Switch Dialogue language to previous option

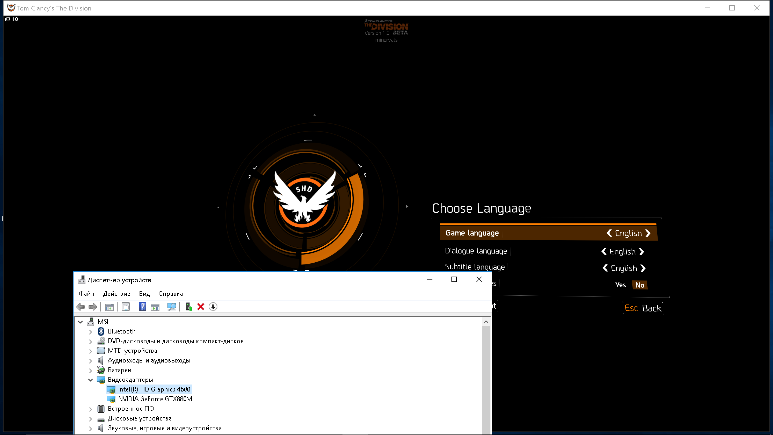point(604,252)
